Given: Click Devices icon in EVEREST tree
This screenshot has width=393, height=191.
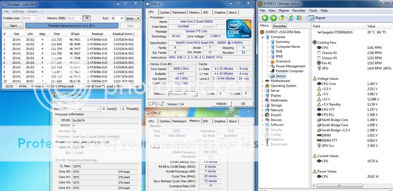Looking at the screenshot, I should click(267, 120).
